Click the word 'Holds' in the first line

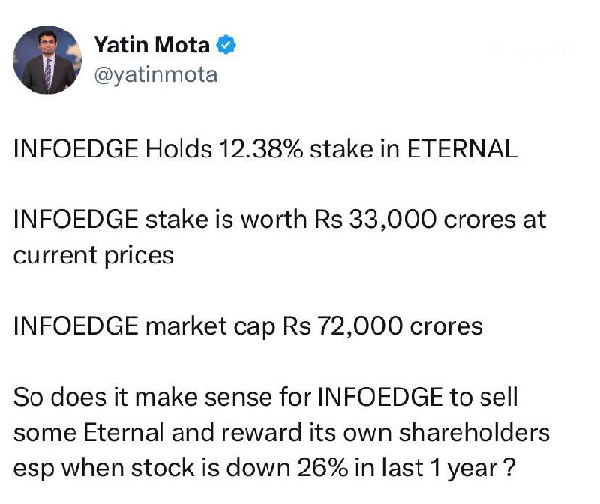point(178,148)
